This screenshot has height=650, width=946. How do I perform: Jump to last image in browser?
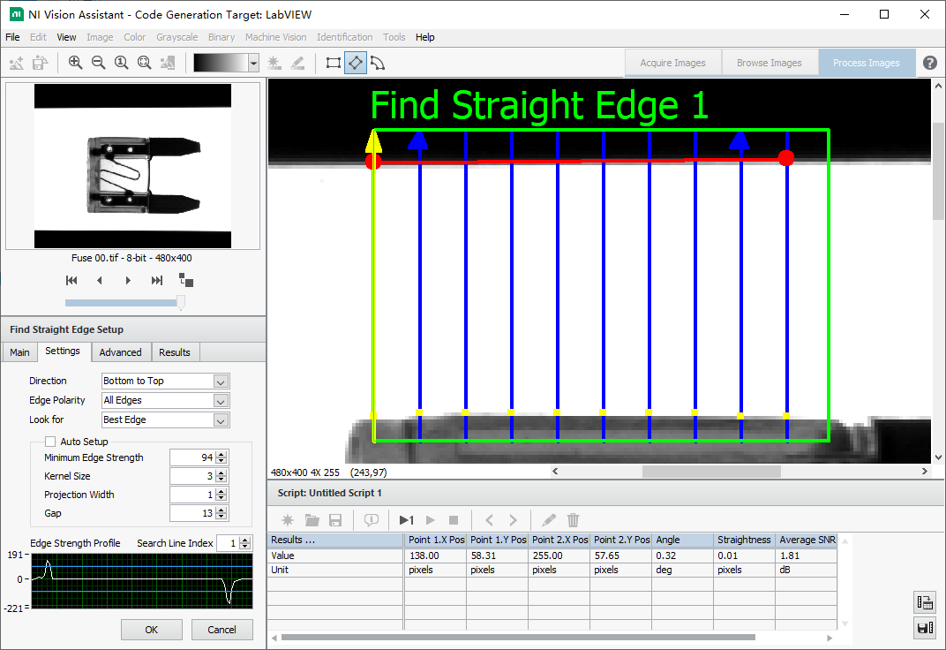157,280
